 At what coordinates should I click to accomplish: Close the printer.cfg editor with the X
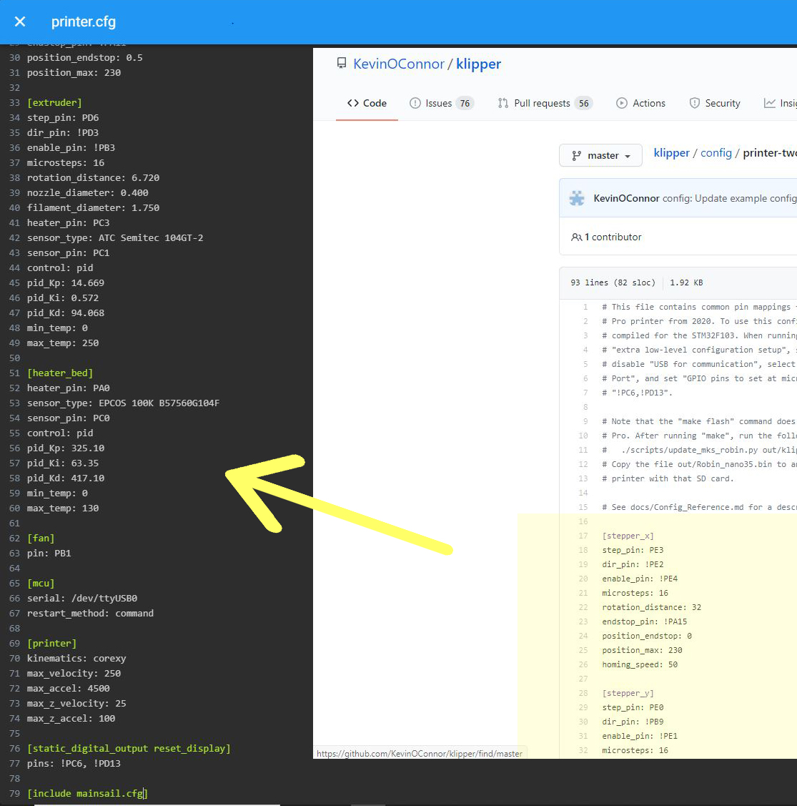[x=20, y=21]
